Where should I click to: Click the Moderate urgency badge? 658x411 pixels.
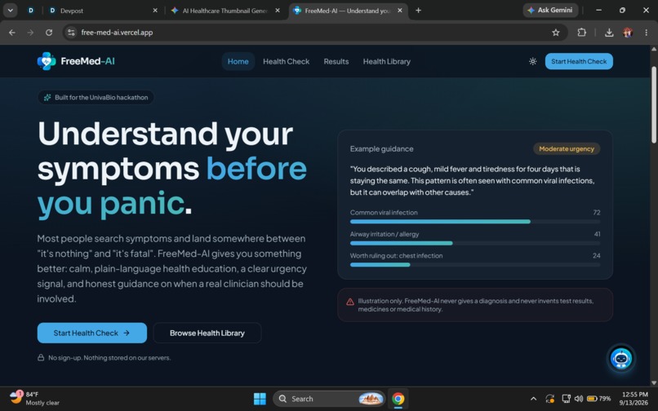coord(567,149)
